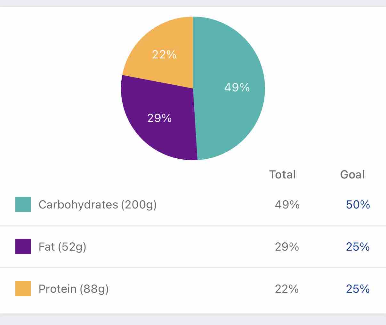The height and width of the screenshot is (325, 386).
Task: Open the 50% Carbohydrates goal link
Action: pyautogui.click(x=358, y=205)
